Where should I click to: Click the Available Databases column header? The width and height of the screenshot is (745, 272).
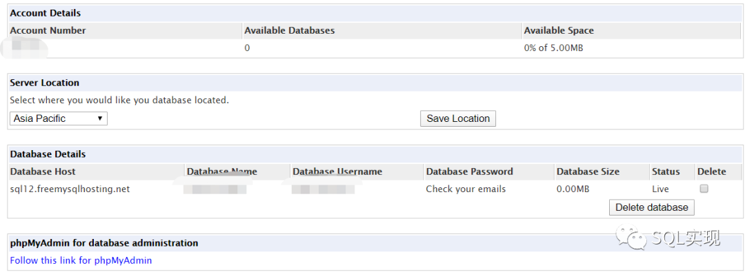click(289, 30)
